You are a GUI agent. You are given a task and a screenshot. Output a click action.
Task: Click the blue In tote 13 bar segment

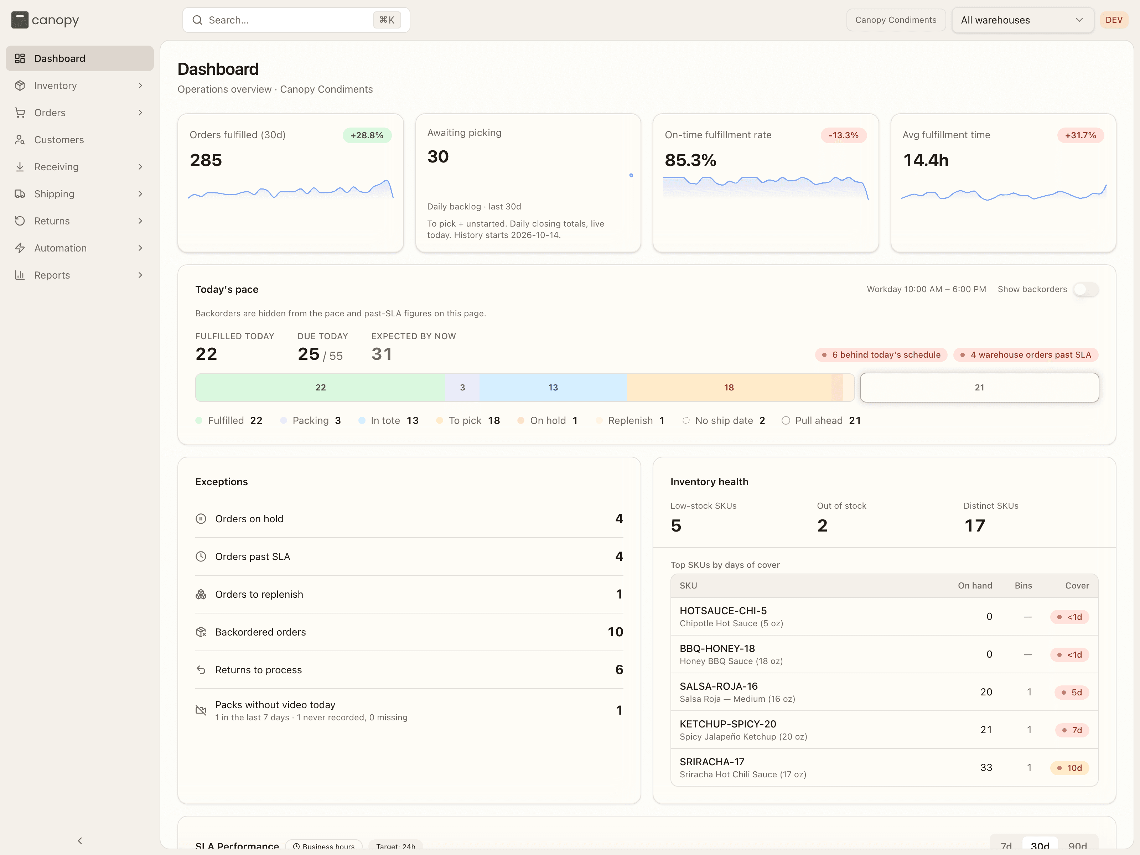pos(553,388)
